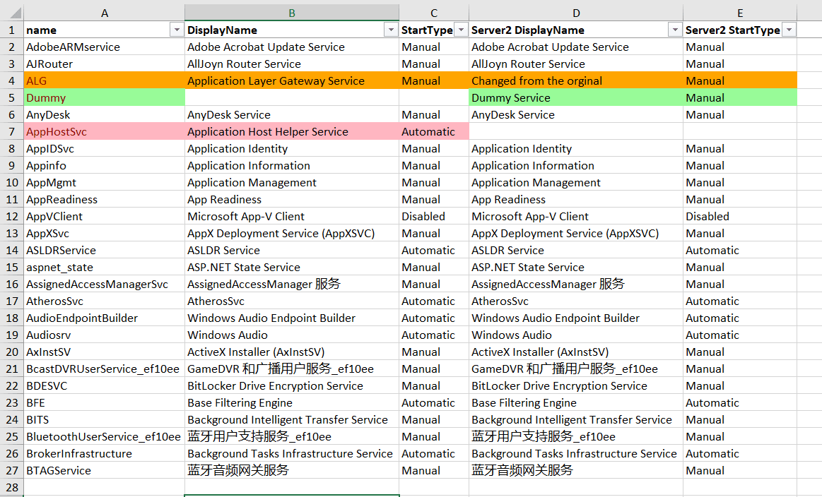
Task: Select the aspnet_state cell
Action: tap(105, 267)
